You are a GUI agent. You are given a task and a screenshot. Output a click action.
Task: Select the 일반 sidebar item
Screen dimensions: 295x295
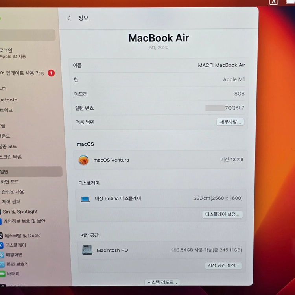point(31,171)
